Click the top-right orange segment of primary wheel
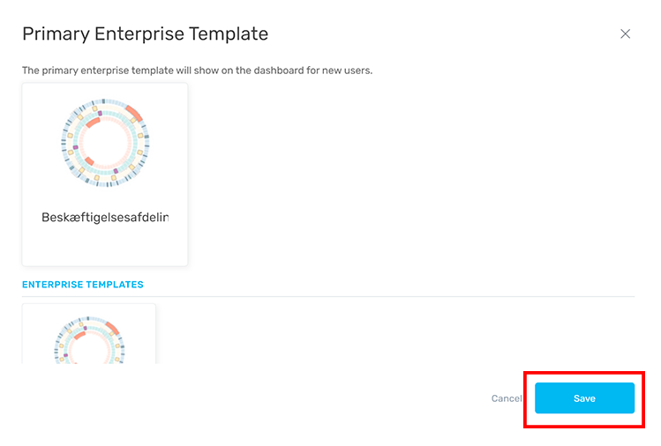 coord(133,112)
